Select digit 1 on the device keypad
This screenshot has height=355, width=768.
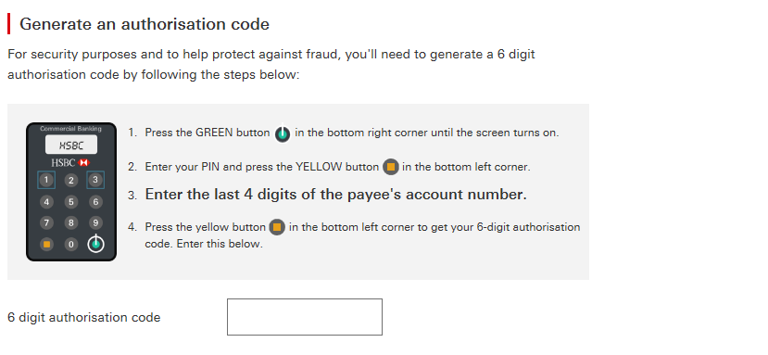(46, 180)
